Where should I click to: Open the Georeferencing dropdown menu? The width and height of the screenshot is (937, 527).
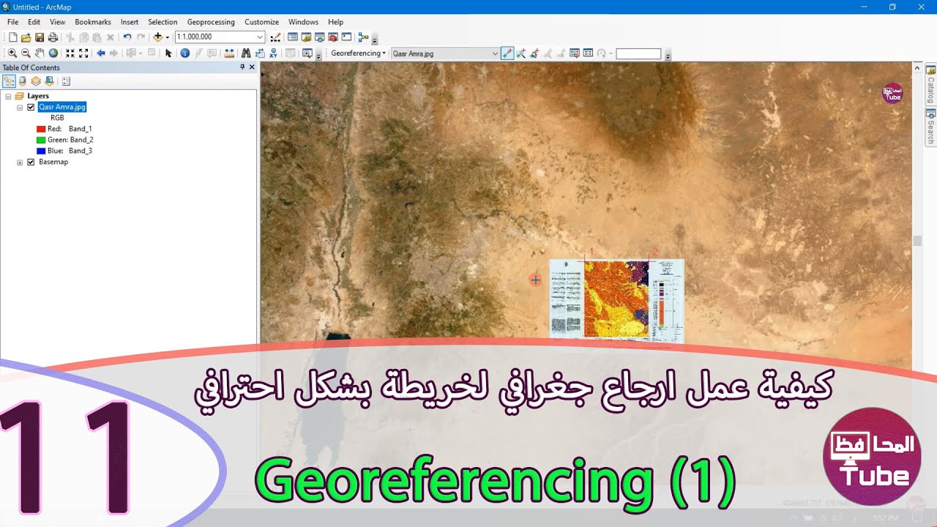tap(358, 53)
